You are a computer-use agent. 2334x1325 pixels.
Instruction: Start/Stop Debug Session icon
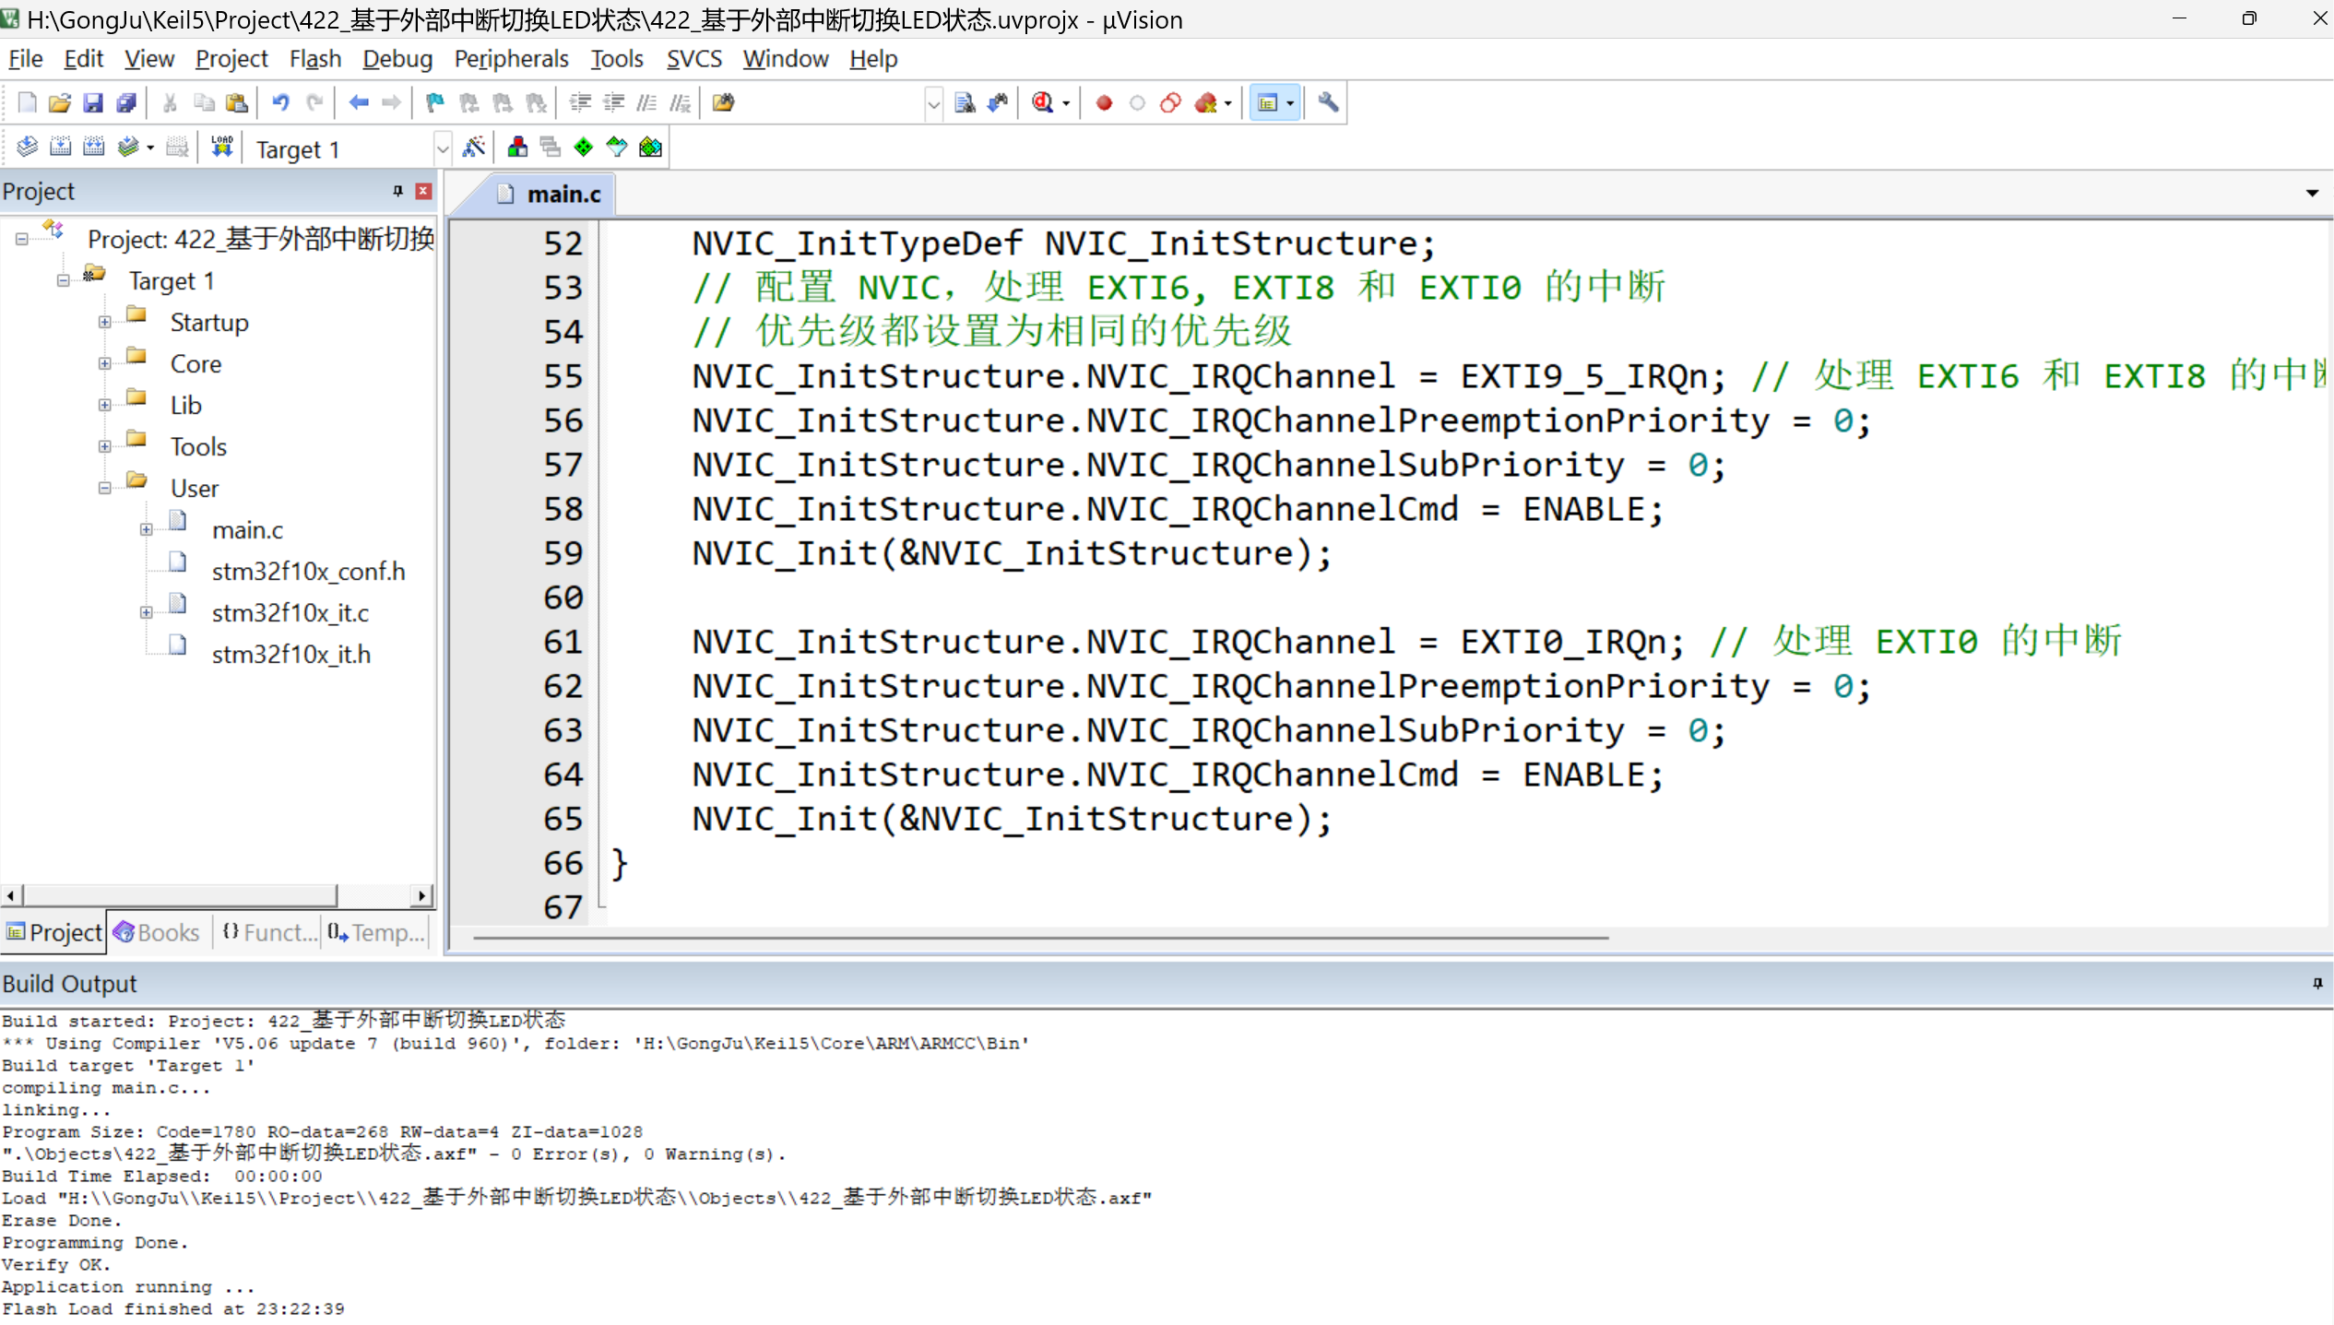coord(1043,102)
